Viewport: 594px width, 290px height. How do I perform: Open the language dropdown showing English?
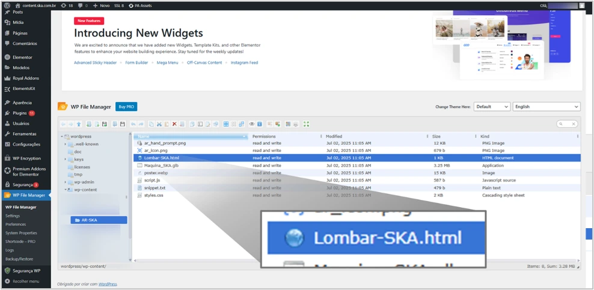pyautogui.click(x=547, y=107)
